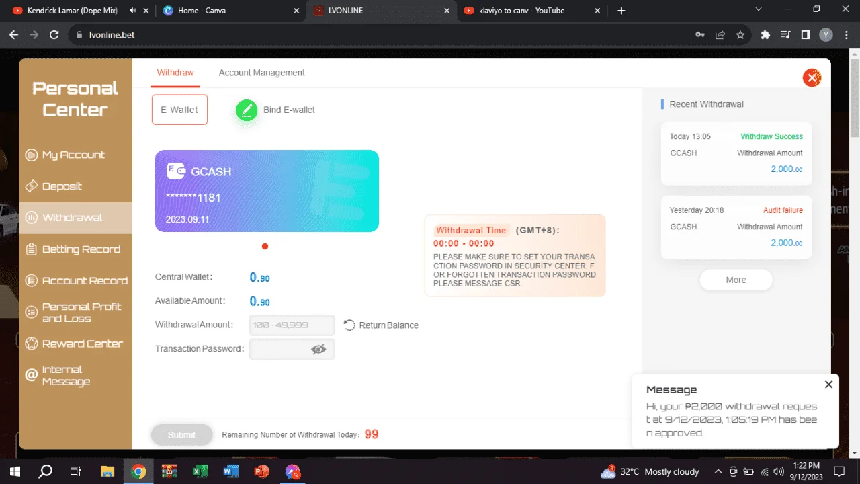Switch to Account Management tab

click(261, 73)
